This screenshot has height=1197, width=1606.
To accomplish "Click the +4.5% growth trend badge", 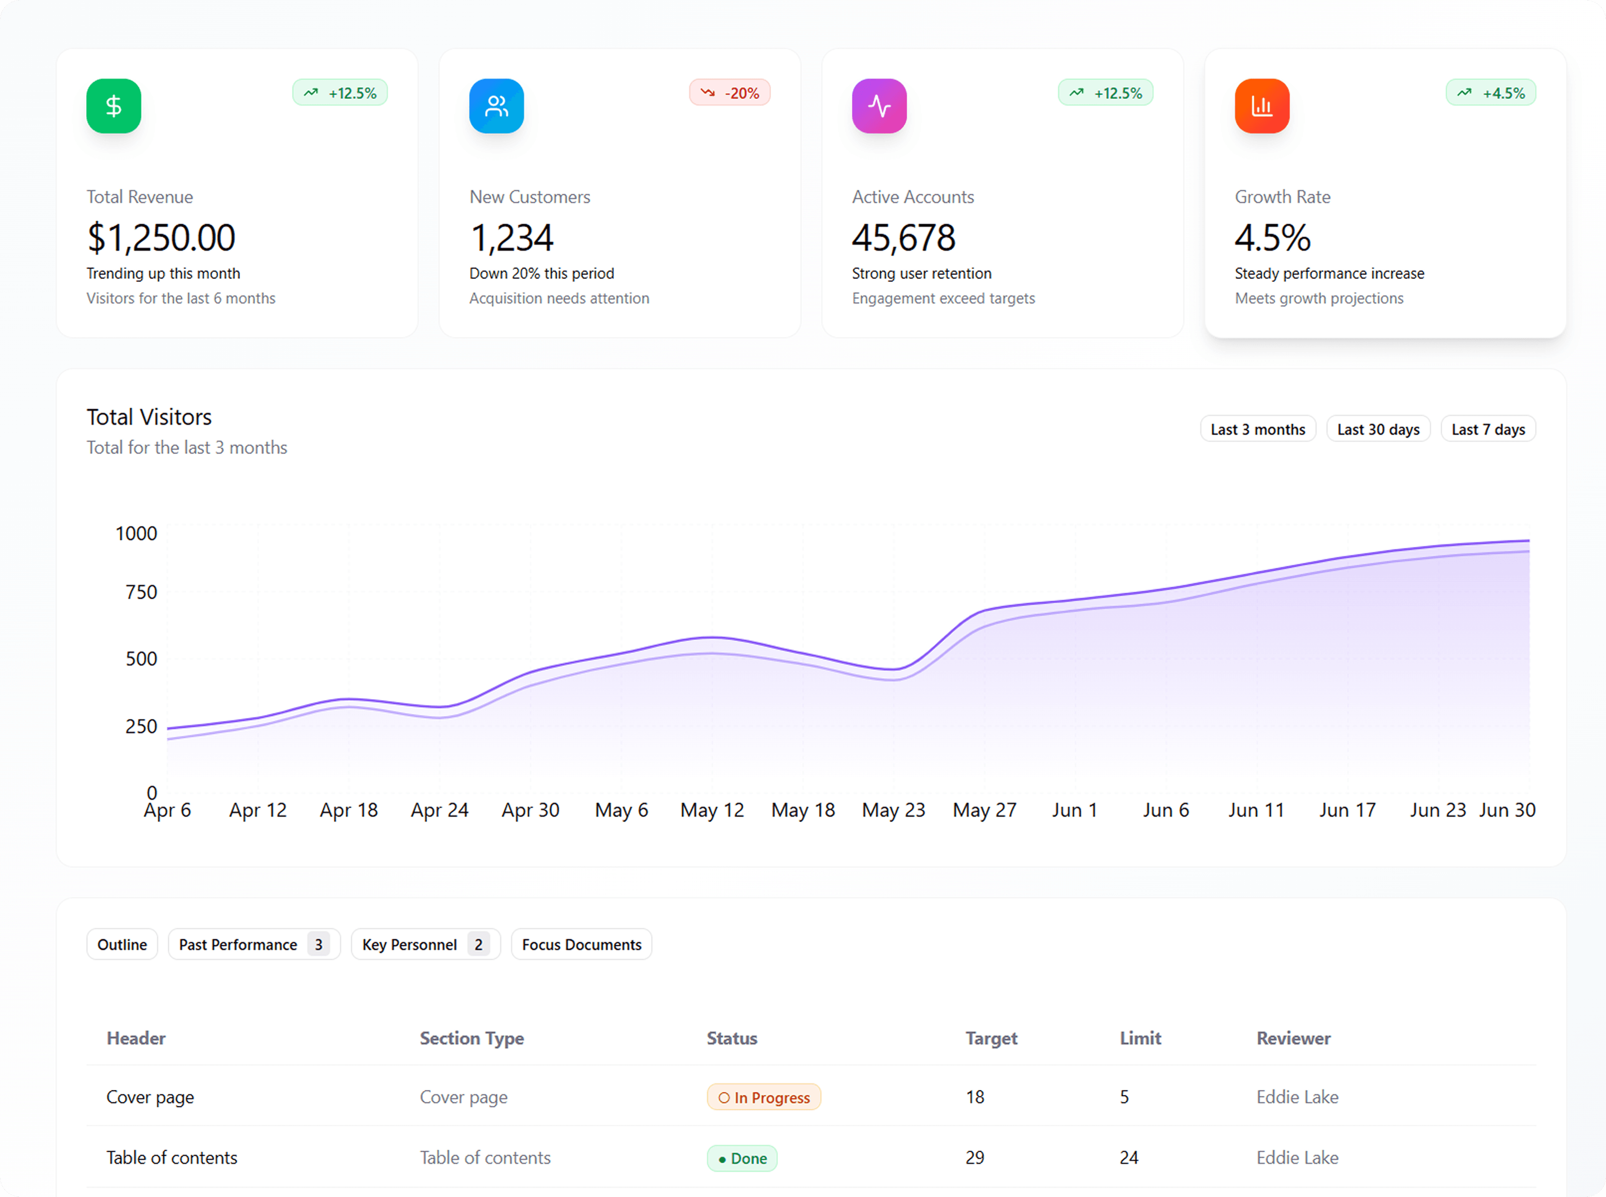I will (x=1490, y=93).
